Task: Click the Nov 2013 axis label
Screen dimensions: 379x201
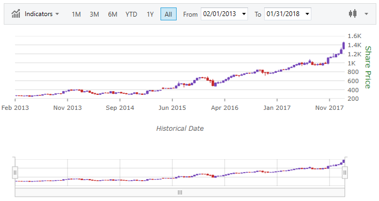Action: [68, 108]
